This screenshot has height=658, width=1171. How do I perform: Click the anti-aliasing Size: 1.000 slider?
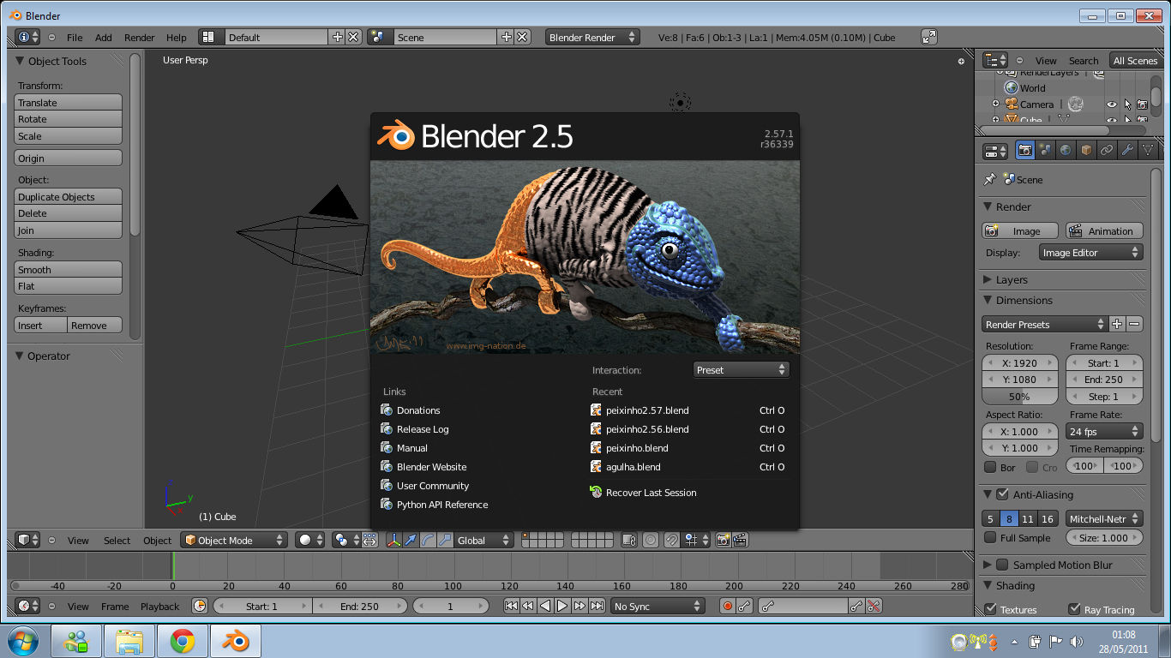point(1104,538)
